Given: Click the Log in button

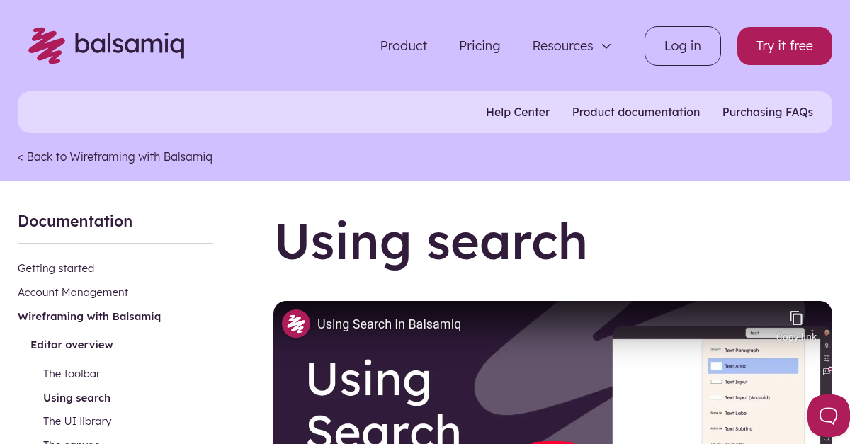Looking at the screenshot, I should click(682, 45).
